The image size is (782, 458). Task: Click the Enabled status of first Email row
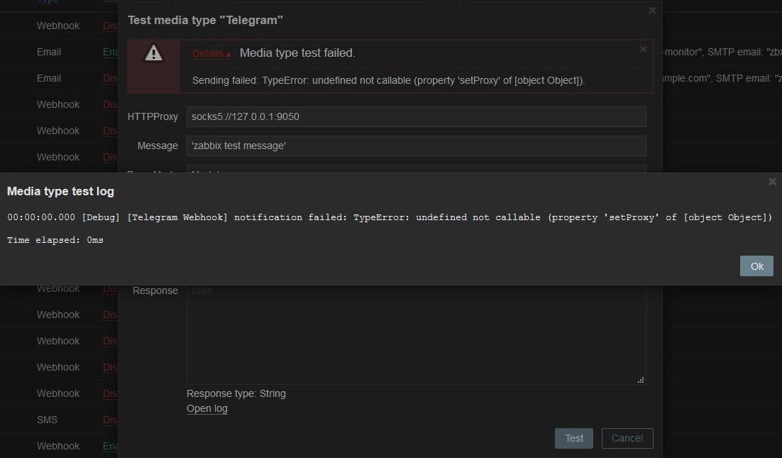(110, 52)
